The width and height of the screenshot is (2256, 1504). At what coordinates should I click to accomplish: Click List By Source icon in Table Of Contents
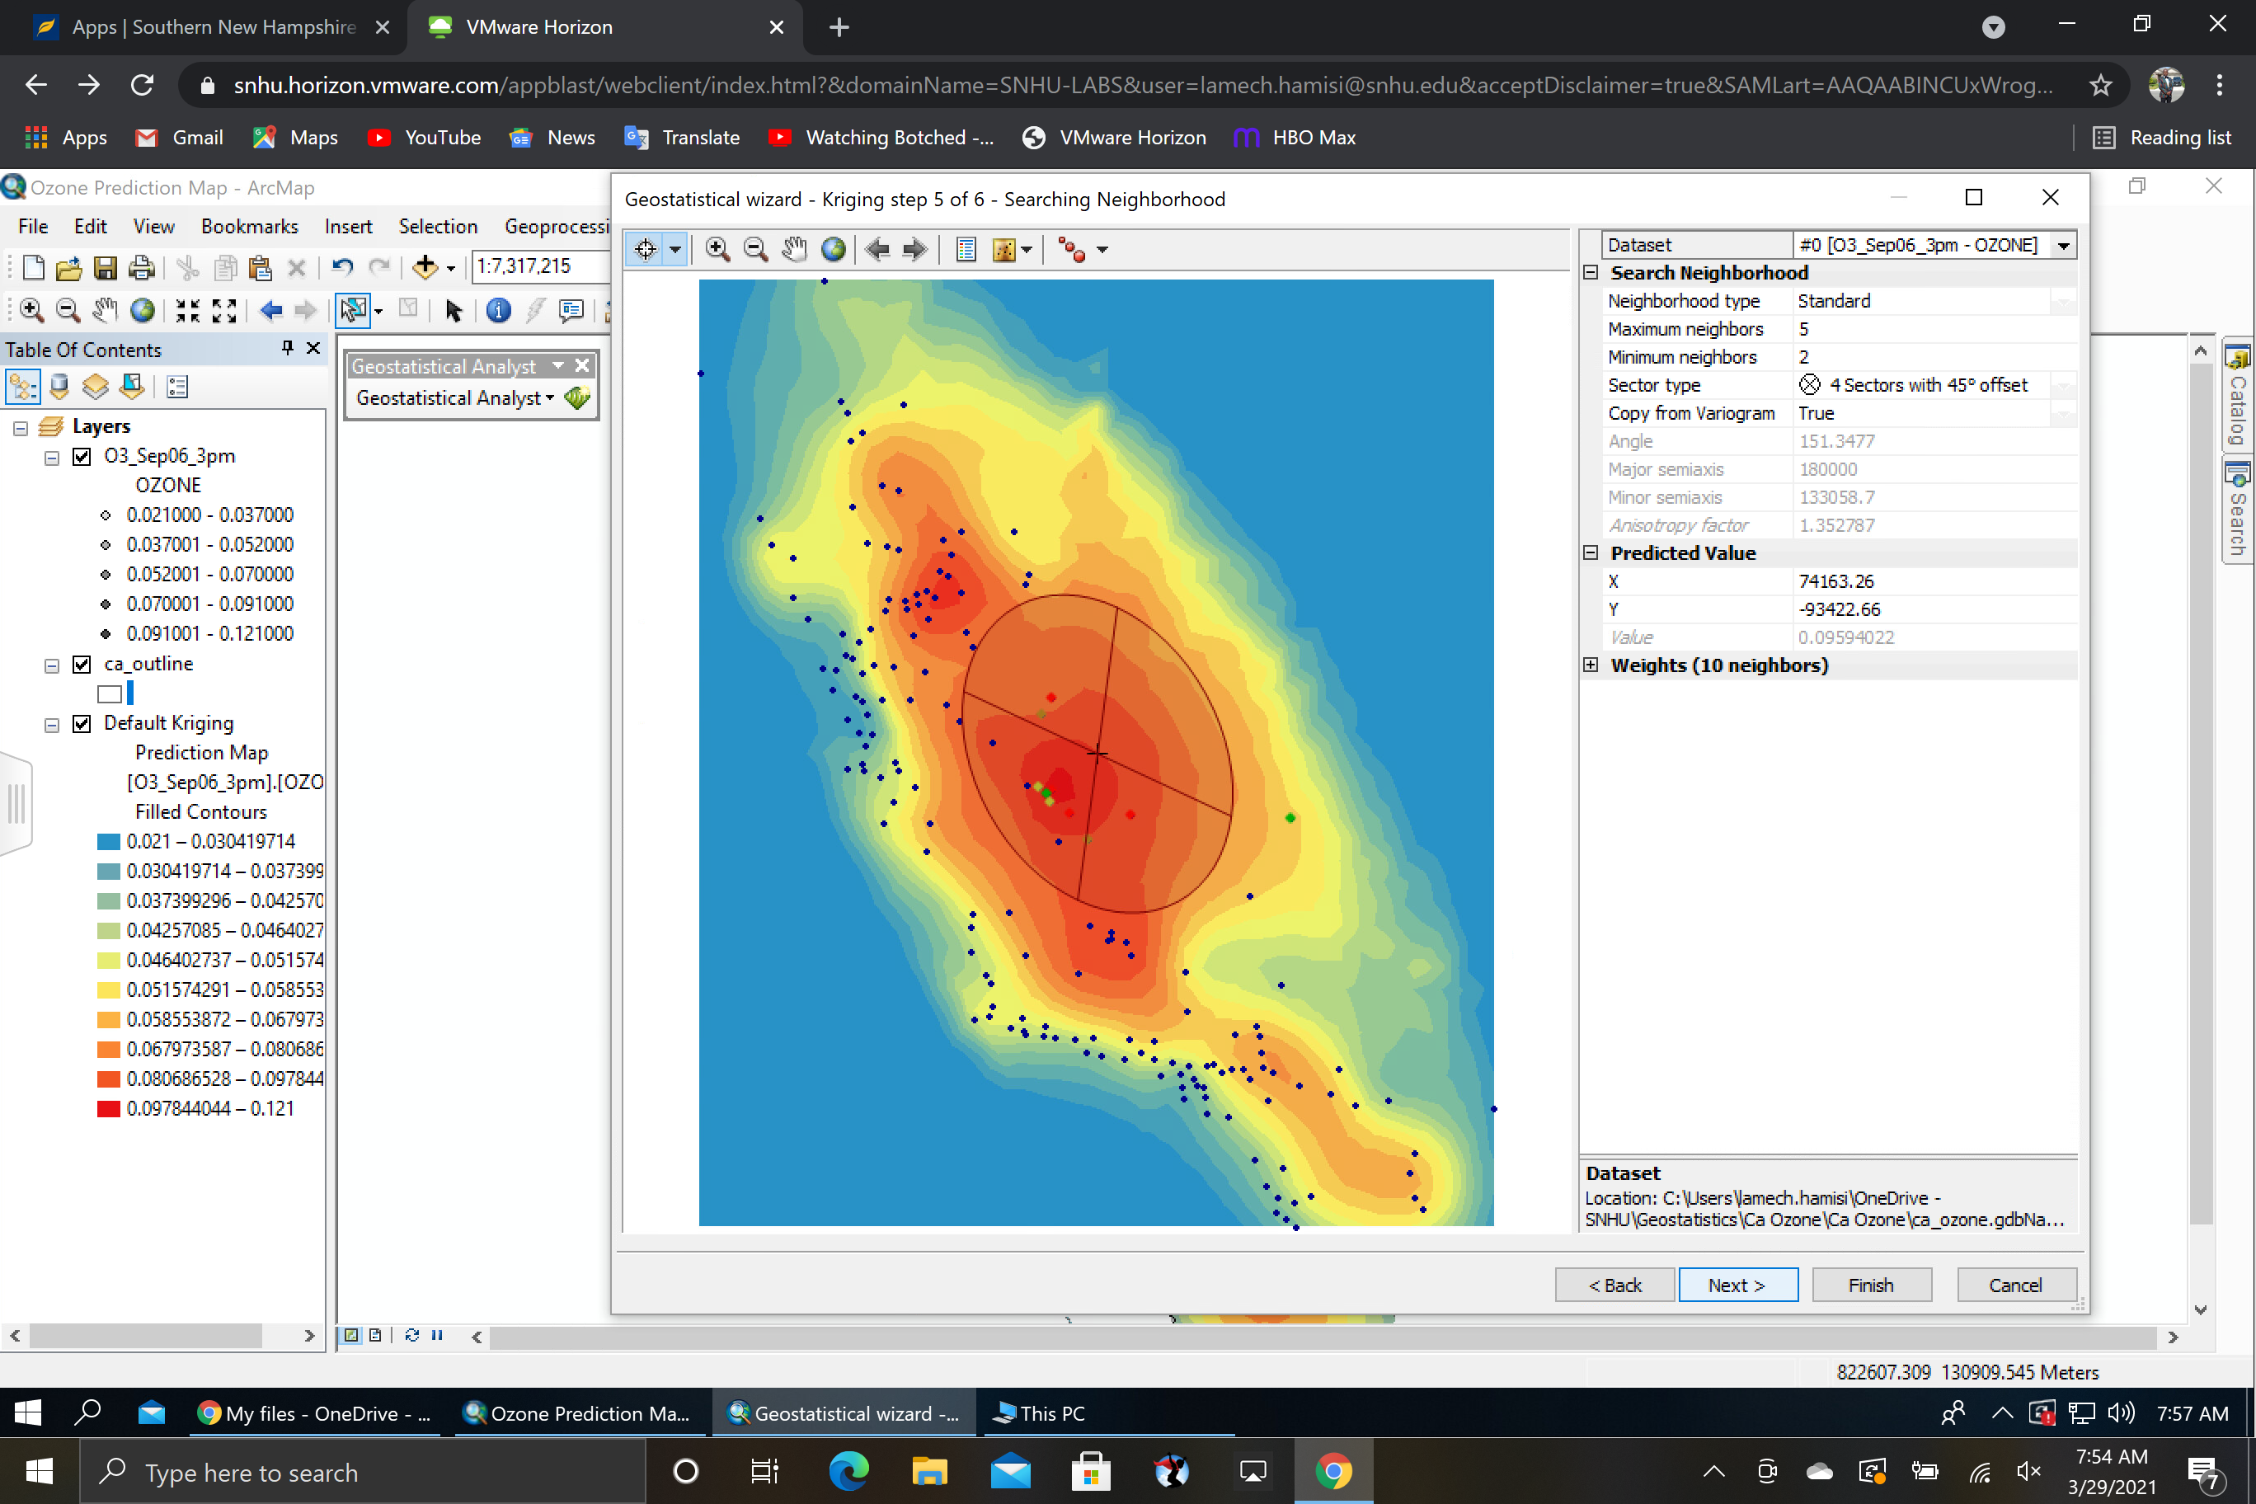click(x=59, y=387)
